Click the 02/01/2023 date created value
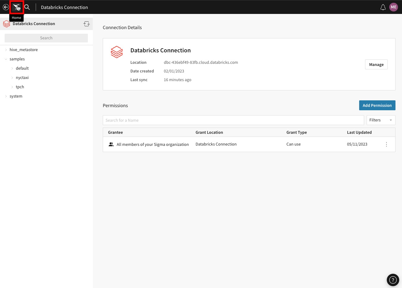This screenshot has height=288, width=402. point(174,71)
